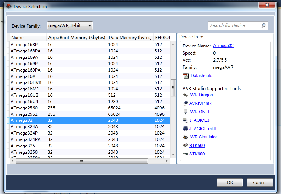Sort by the EEPROM column header
Image resolution: width=281 pixels, height=194 pixels.
pos(162,38)
